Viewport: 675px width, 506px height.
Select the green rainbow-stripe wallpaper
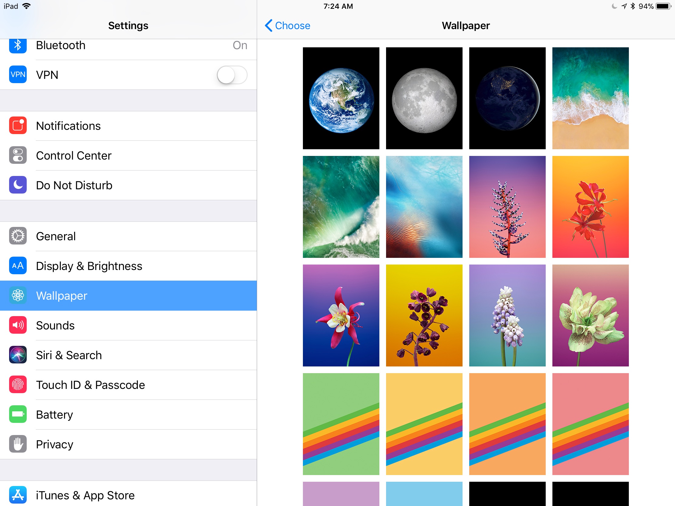point(341,424)
